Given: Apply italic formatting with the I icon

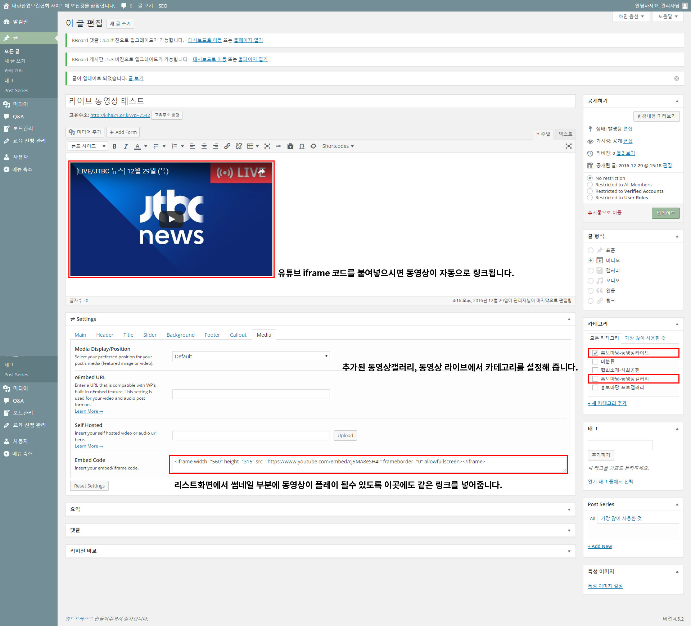Looking at the screenshot, I should pos(126,146).
